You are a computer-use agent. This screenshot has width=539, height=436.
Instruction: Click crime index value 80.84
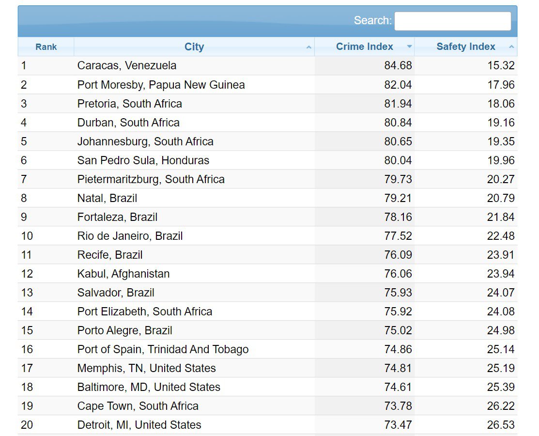(398, 123)
